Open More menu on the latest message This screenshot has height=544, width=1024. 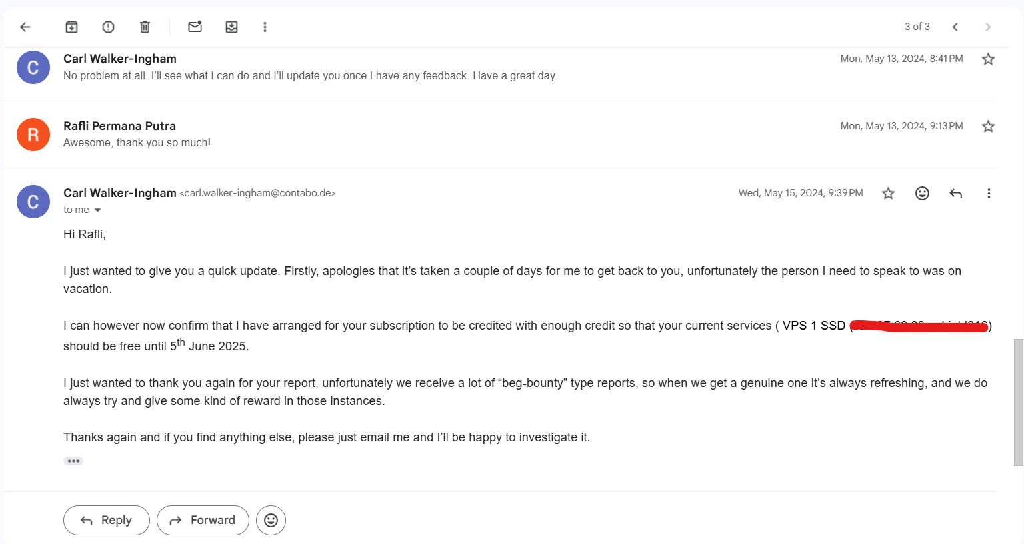989,194
